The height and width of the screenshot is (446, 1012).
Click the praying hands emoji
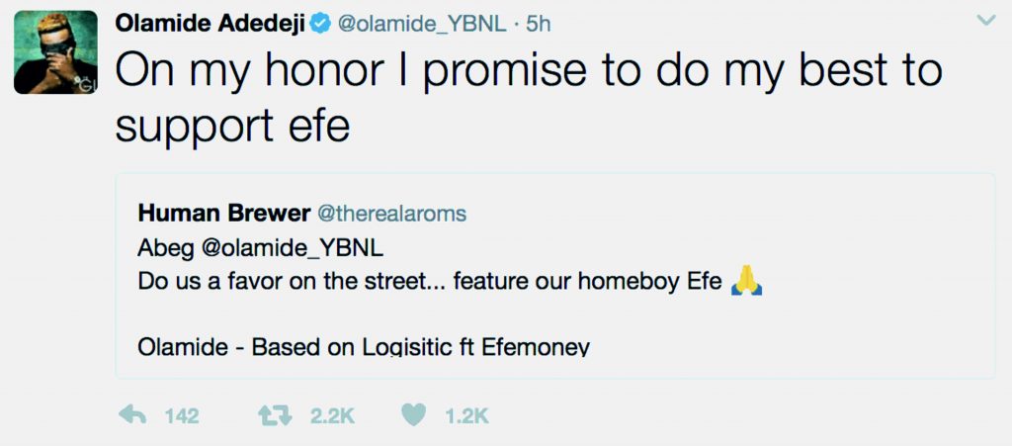(745, 284)
